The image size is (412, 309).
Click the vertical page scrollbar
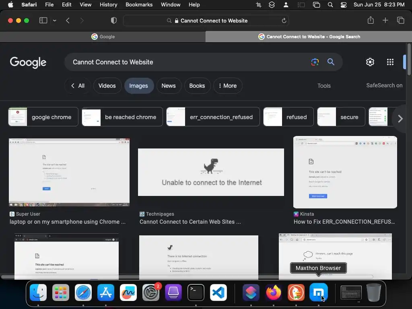[x=409, y=59]
